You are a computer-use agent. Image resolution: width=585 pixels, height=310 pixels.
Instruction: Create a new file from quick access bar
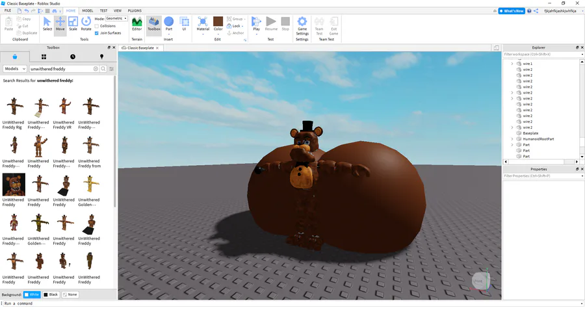click(19, 11)
